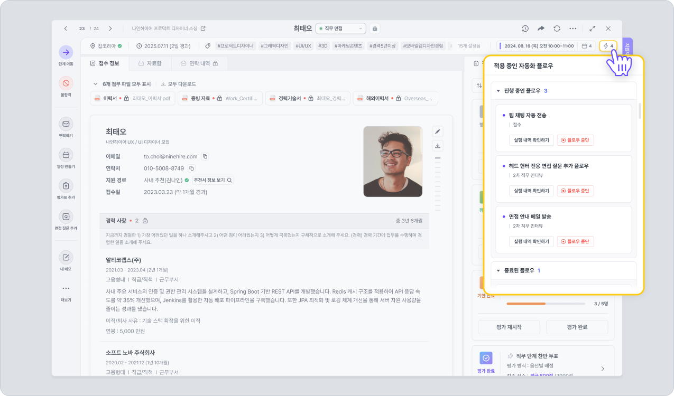Click the 추천서 정보 보기 button
Screen dimensions: 674x396
[213, 180]
